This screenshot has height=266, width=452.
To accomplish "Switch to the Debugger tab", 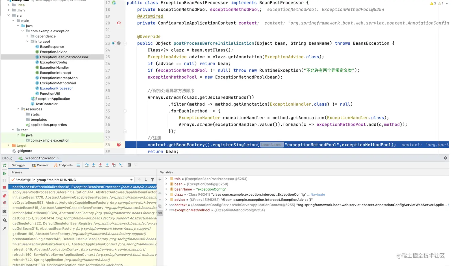I will coord(19,165).
